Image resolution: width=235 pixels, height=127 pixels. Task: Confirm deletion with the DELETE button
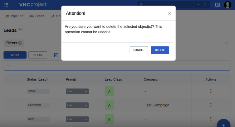(x=160, y=50)
